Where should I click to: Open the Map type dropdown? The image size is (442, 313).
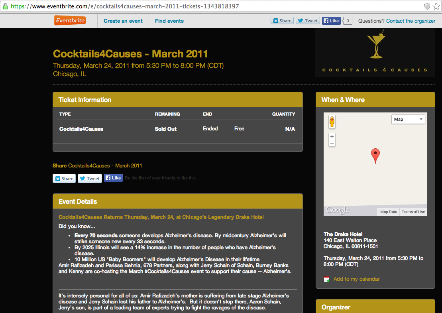tap(408, 119)
